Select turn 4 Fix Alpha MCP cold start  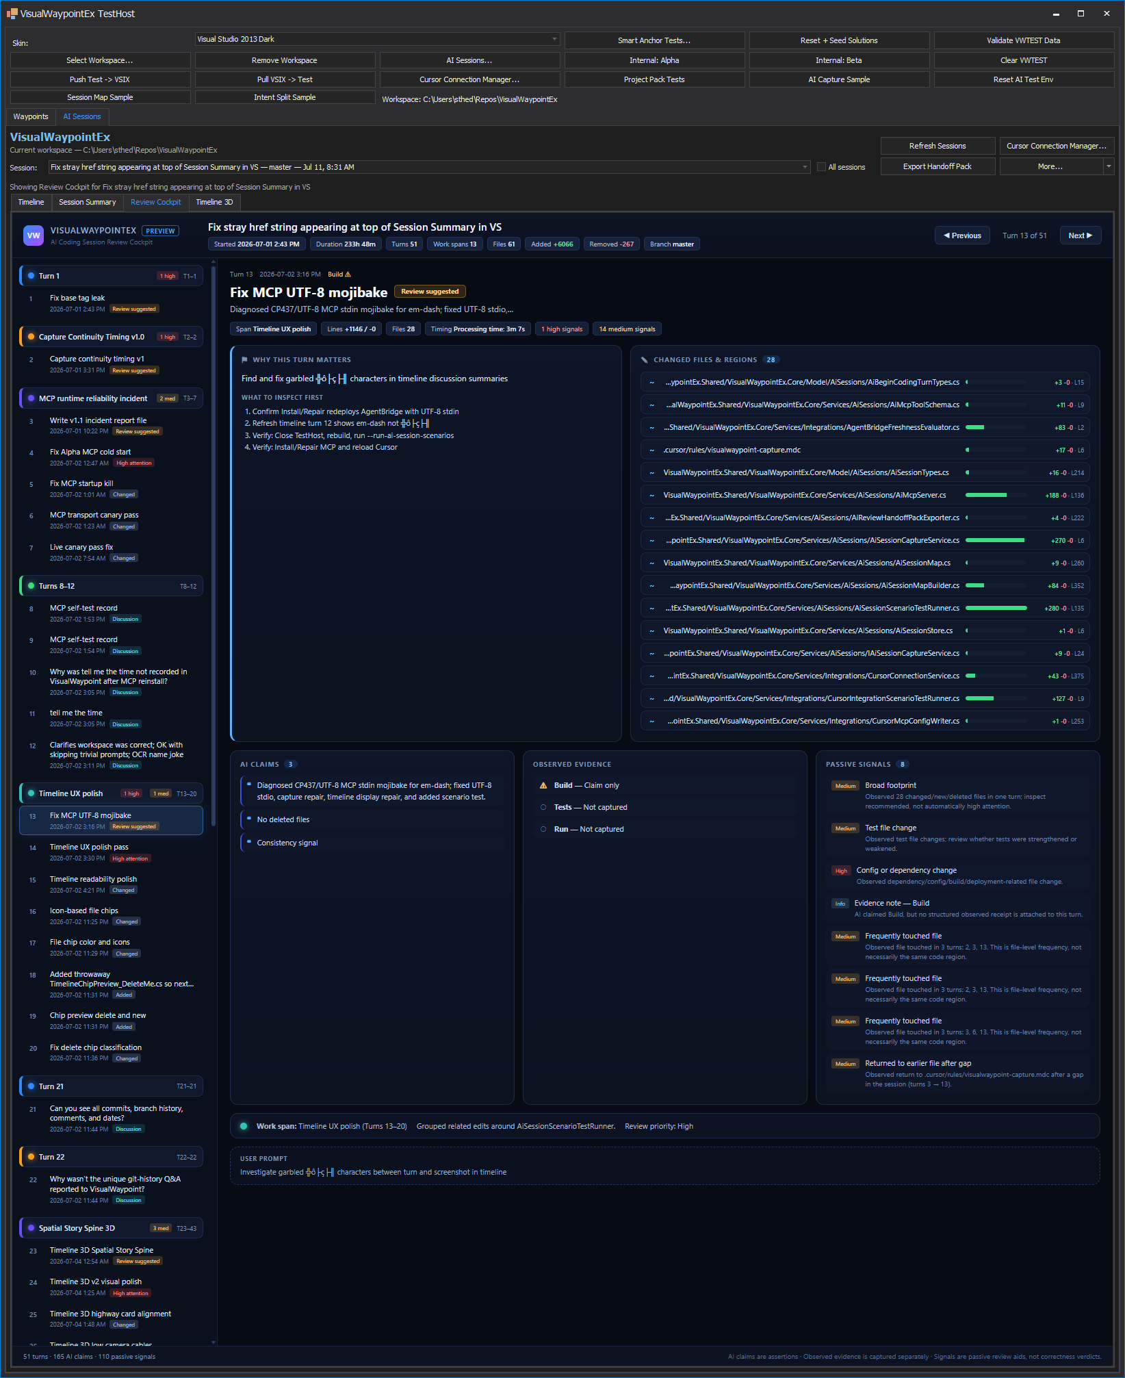click(112, 457)
